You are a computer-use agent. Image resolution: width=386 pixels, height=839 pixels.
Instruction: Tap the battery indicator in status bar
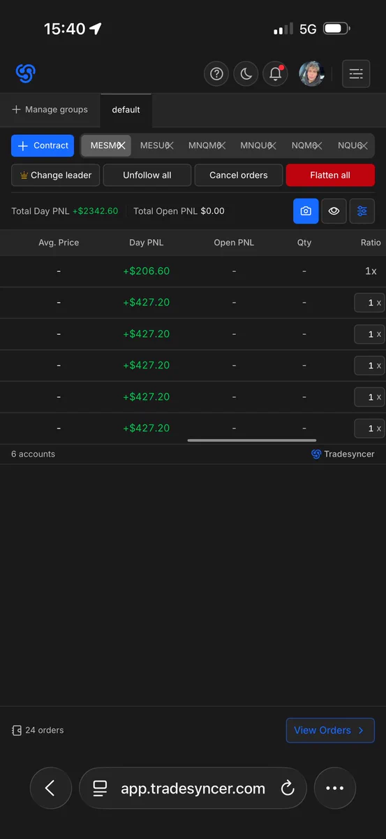336,29
